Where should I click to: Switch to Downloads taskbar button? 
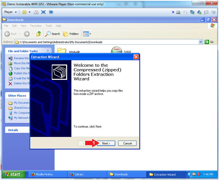point(127,174)
